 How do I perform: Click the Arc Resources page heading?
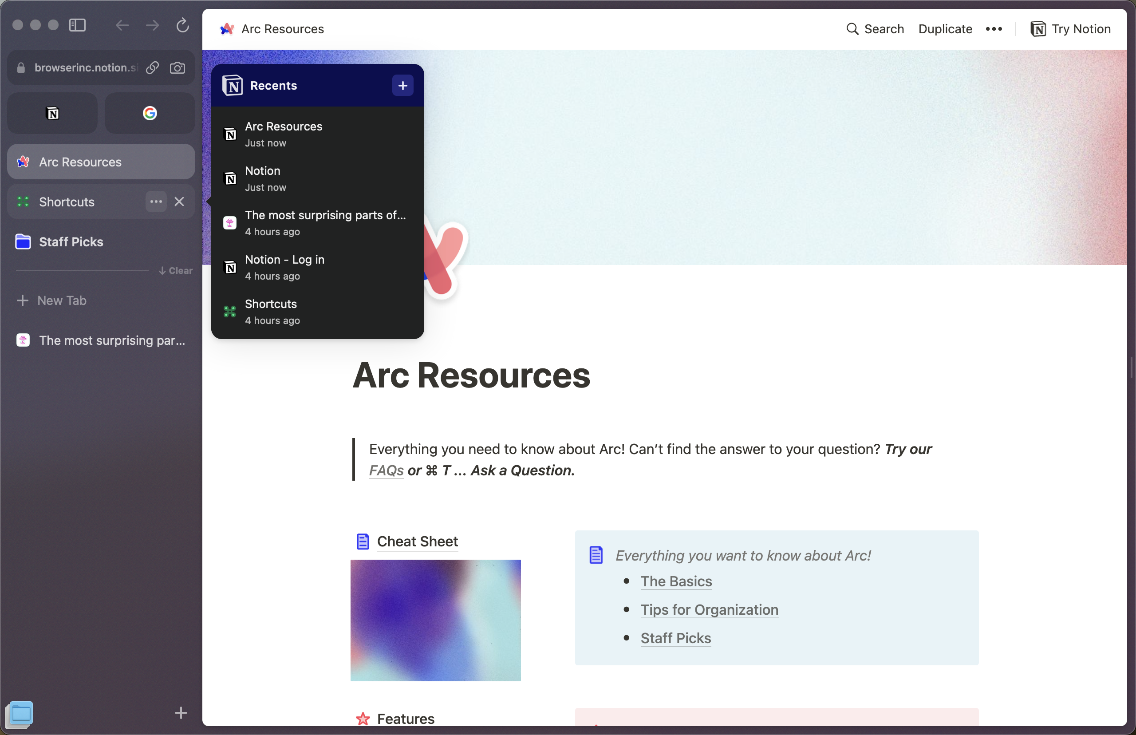[x=471, y=375]
